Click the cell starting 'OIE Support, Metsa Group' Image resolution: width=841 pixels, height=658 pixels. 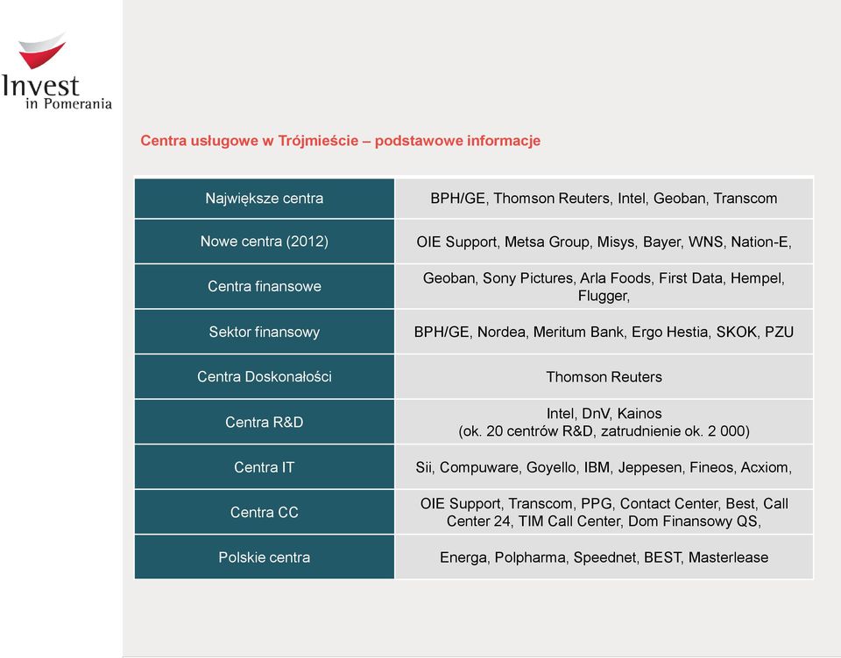point(604,241)
